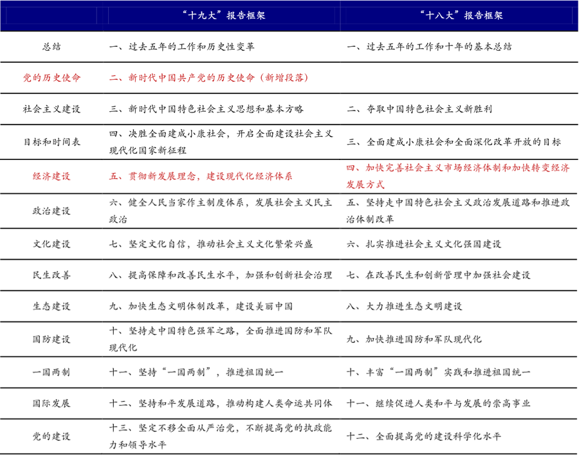Click 五、贯彻新发展理念，建设现代化经济体系 cell
The image size is (579, 455).
pos(201,176)
